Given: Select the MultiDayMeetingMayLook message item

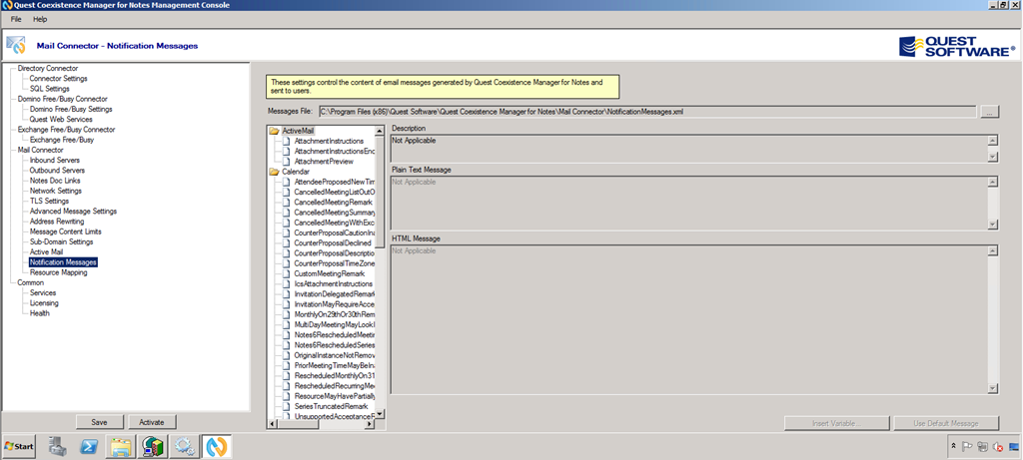Looking at the screenshot, I should 334,324.
